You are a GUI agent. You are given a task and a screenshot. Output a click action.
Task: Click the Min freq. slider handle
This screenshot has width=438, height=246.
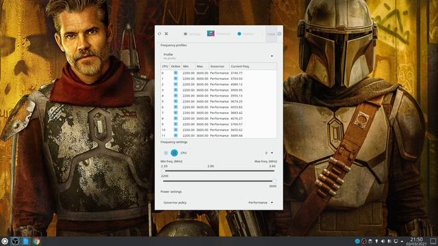point(163,171)
